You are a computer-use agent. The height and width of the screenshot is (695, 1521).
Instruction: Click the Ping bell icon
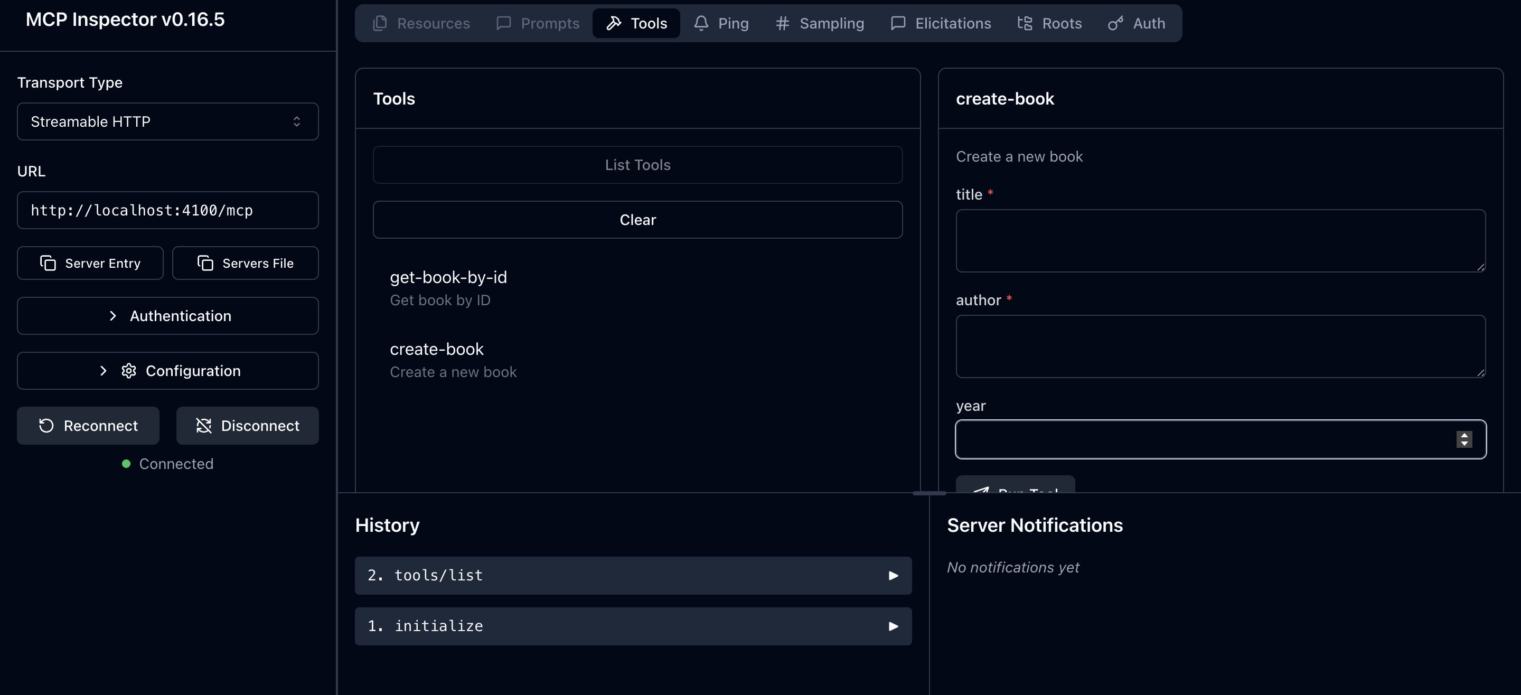tap(701, 23)
